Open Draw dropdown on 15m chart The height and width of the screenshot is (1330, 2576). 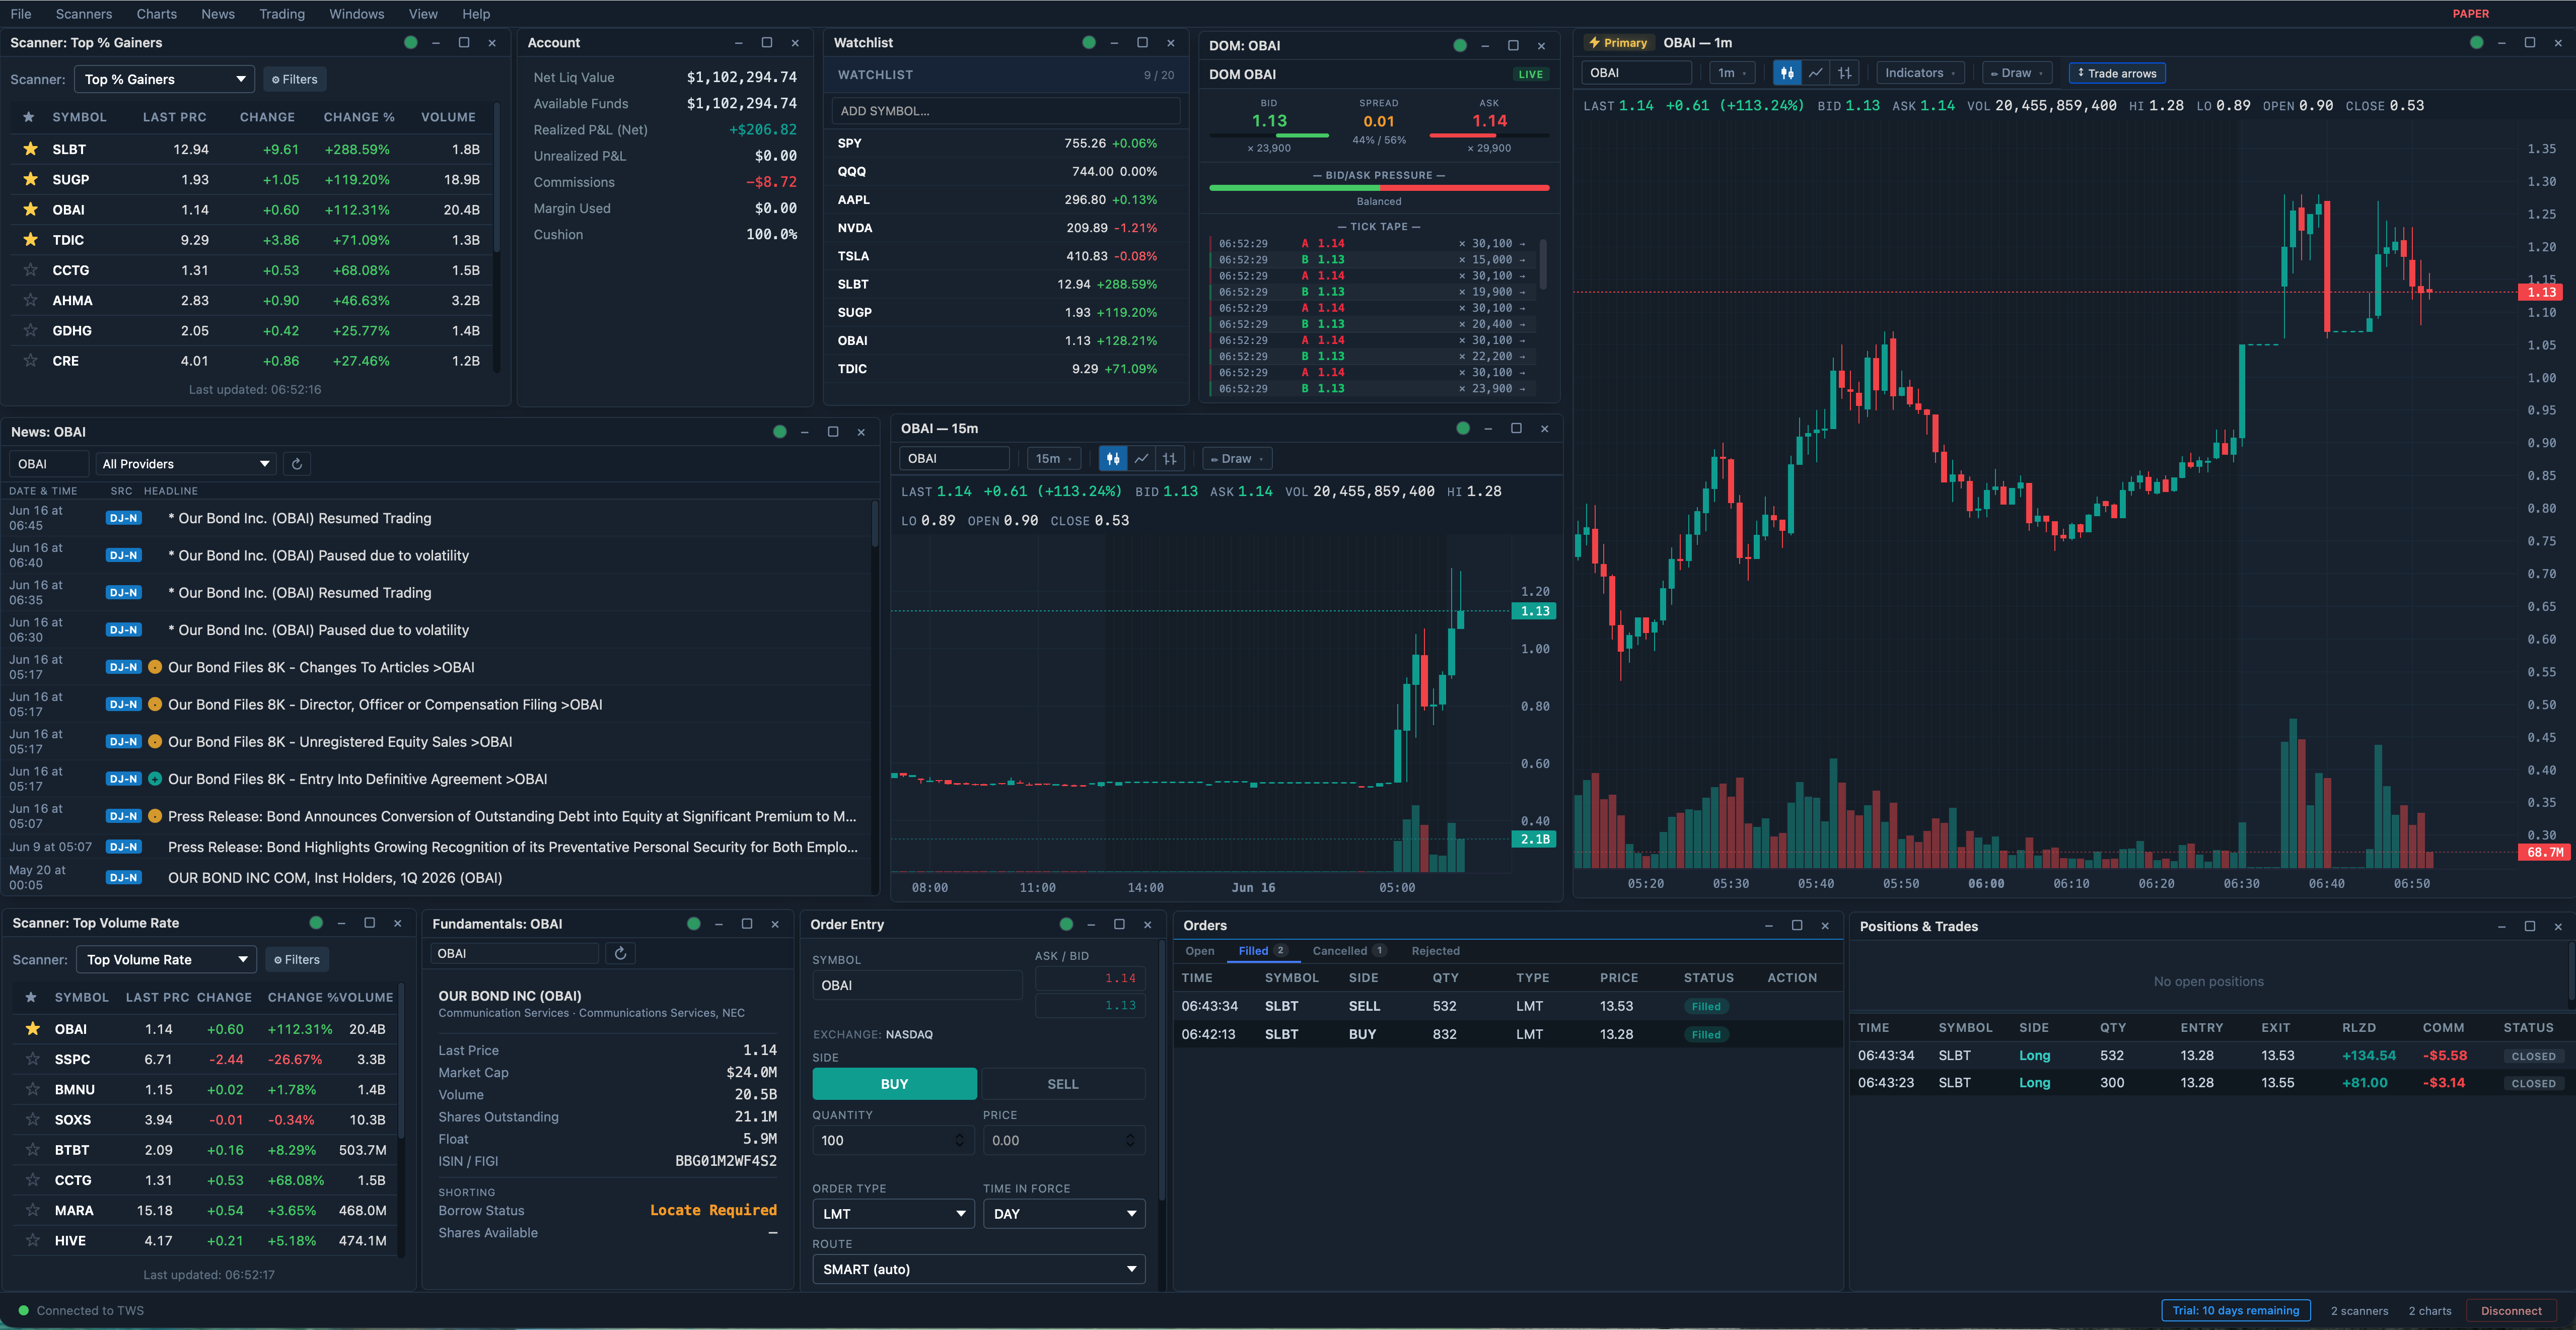(1237, 459)
